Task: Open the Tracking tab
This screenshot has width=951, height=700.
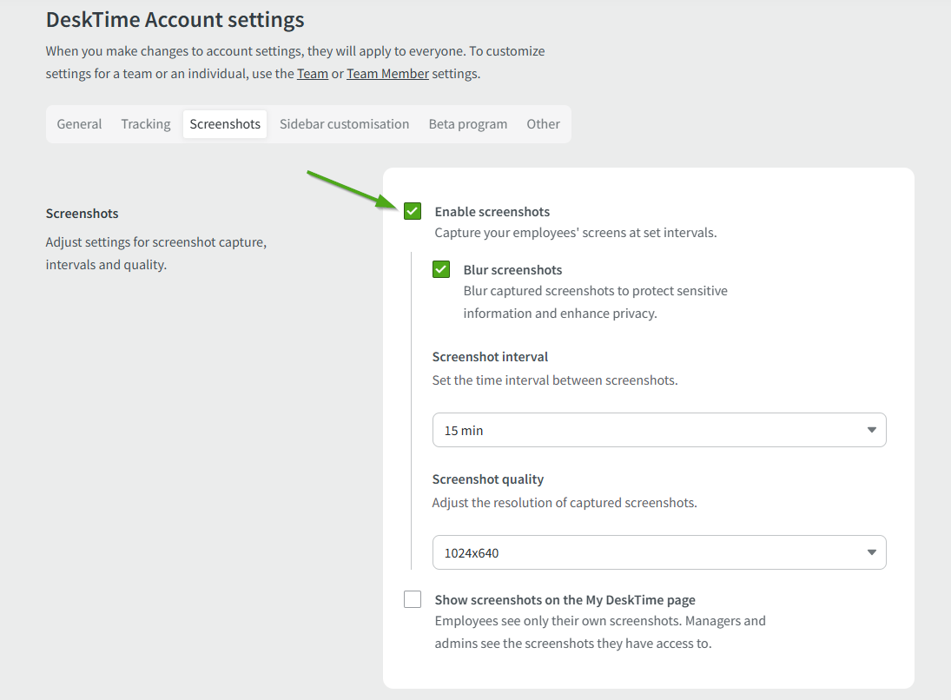Action: [x=146, y=124]
